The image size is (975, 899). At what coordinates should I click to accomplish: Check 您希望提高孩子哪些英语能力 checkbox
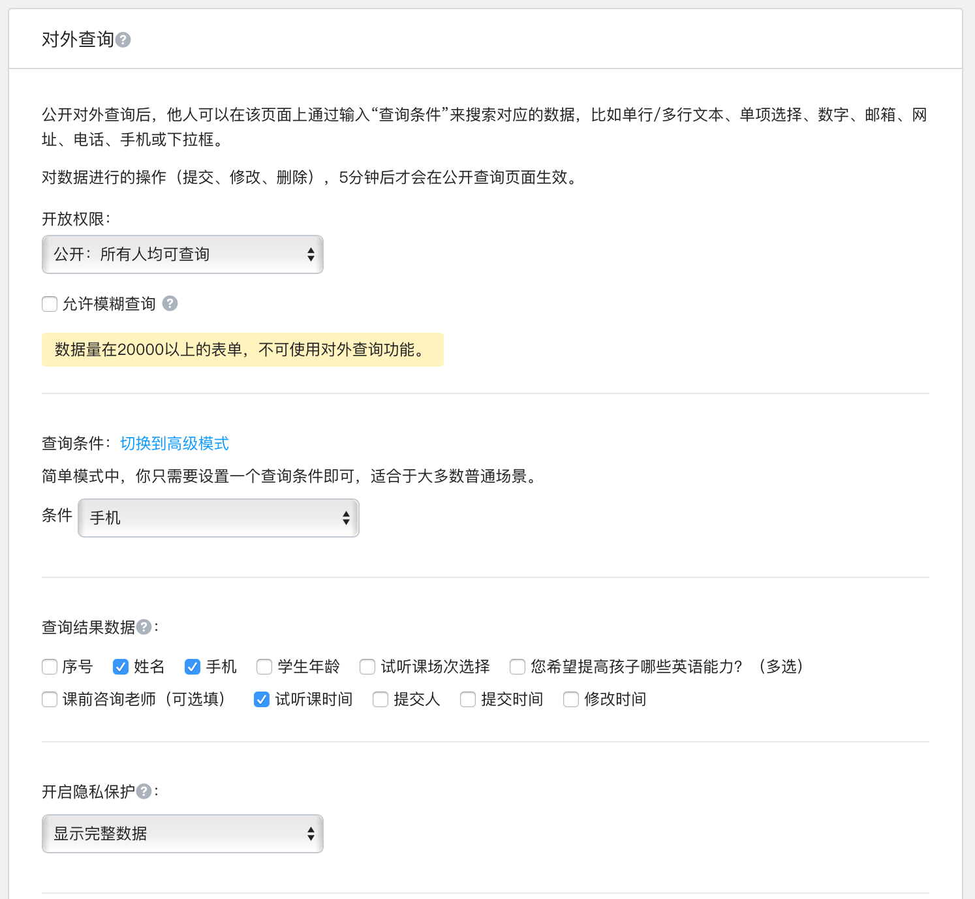pyautogui.click(x=518, y=667)
